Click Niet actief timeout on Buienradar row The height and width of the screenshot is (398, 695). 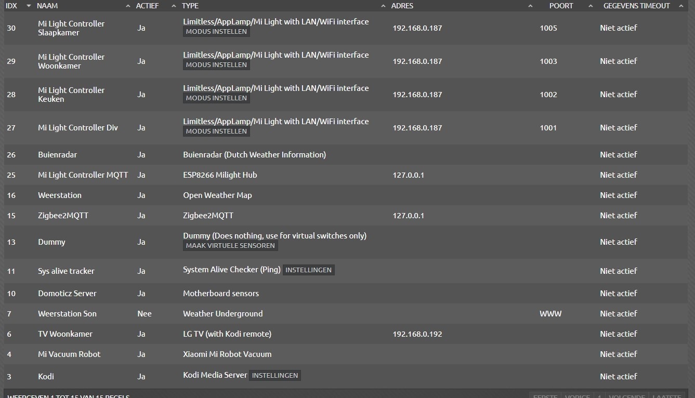coord(619,155)
